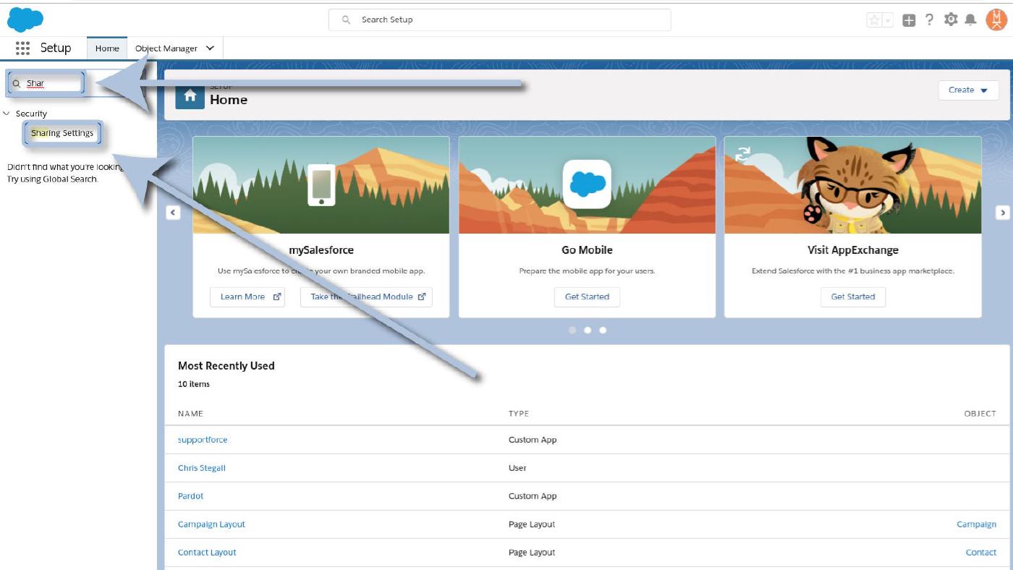Click the favorites star icon
The image size is (1013, 570).
874,20
